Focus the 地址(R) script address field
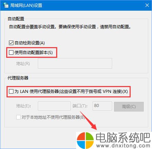The width and height of the screenshot is (152, 149). (x=75, y=63)
